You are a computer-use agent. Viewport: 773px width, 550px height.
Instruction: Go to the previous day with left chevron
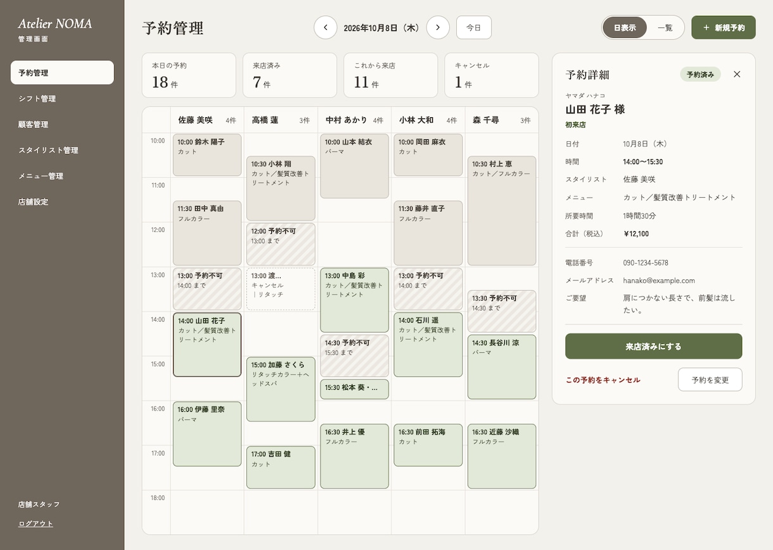click(x=326, y=28)
